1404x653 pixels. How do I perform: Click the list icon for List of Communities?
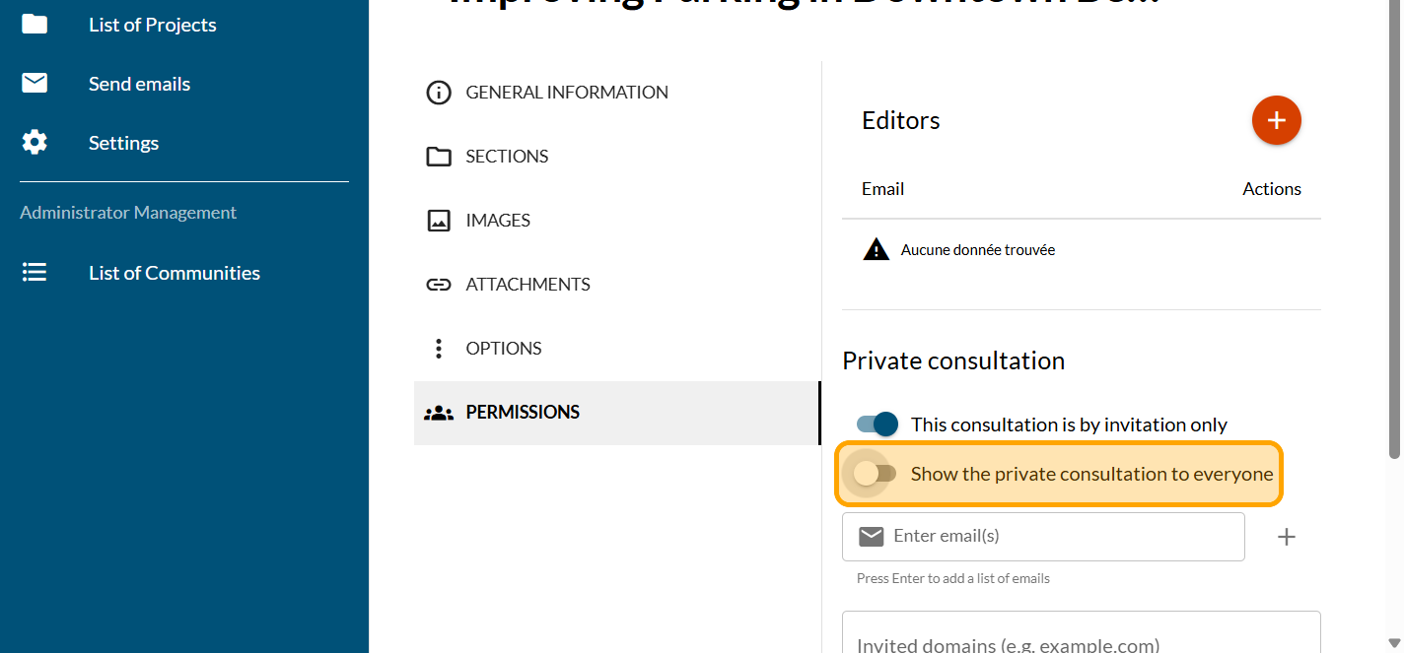[x=35, y=273]
